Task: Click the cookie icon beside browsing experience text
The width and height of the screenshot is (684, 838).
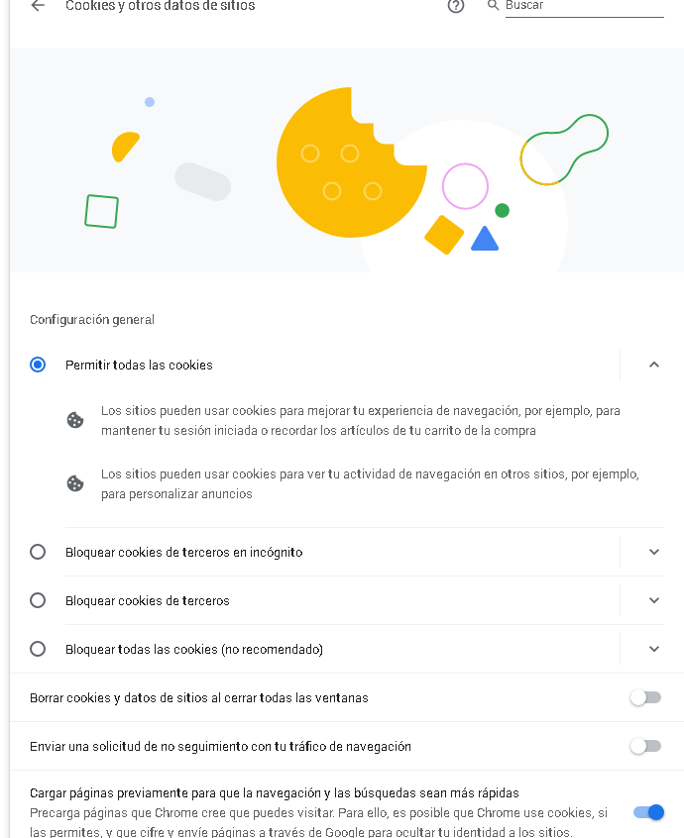Action: [x=75, y=420]
